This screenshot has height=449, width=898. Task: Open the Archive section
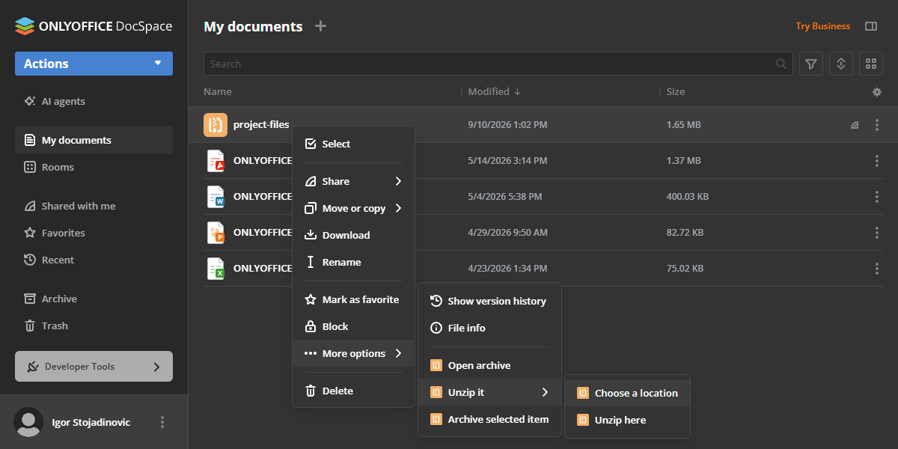[94, 299]
